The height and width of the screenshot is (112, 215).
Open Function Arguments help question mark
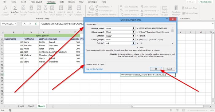point(167,19)
